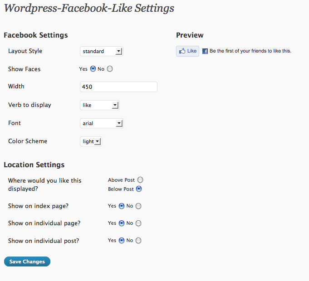Click 'Where would you like this displayed?' label
This screenshot has width=309, height=281.
coord(45,184)
